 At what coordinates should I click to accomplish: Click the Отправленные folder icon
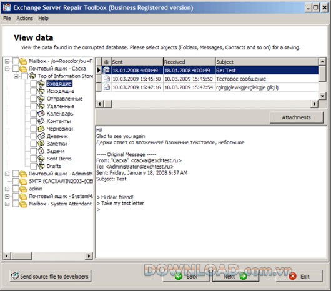tap(41, 99)
